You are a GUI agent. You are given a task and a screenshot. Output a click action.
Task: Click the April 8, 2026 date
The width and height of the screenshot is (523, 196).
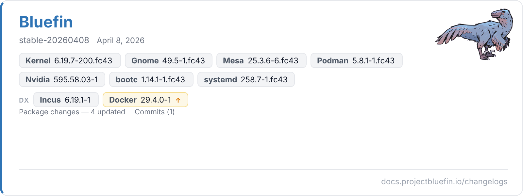pos(121,41)
